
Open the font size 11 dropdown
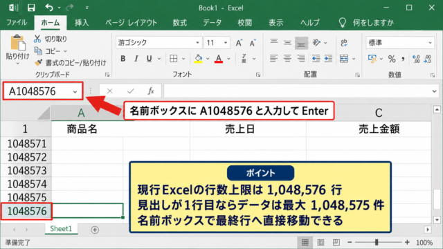pos(226,43)
